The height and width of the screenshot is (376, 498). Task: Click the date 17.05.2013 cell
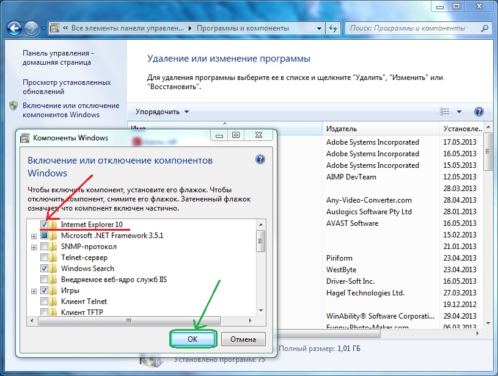tap(460, 142)
